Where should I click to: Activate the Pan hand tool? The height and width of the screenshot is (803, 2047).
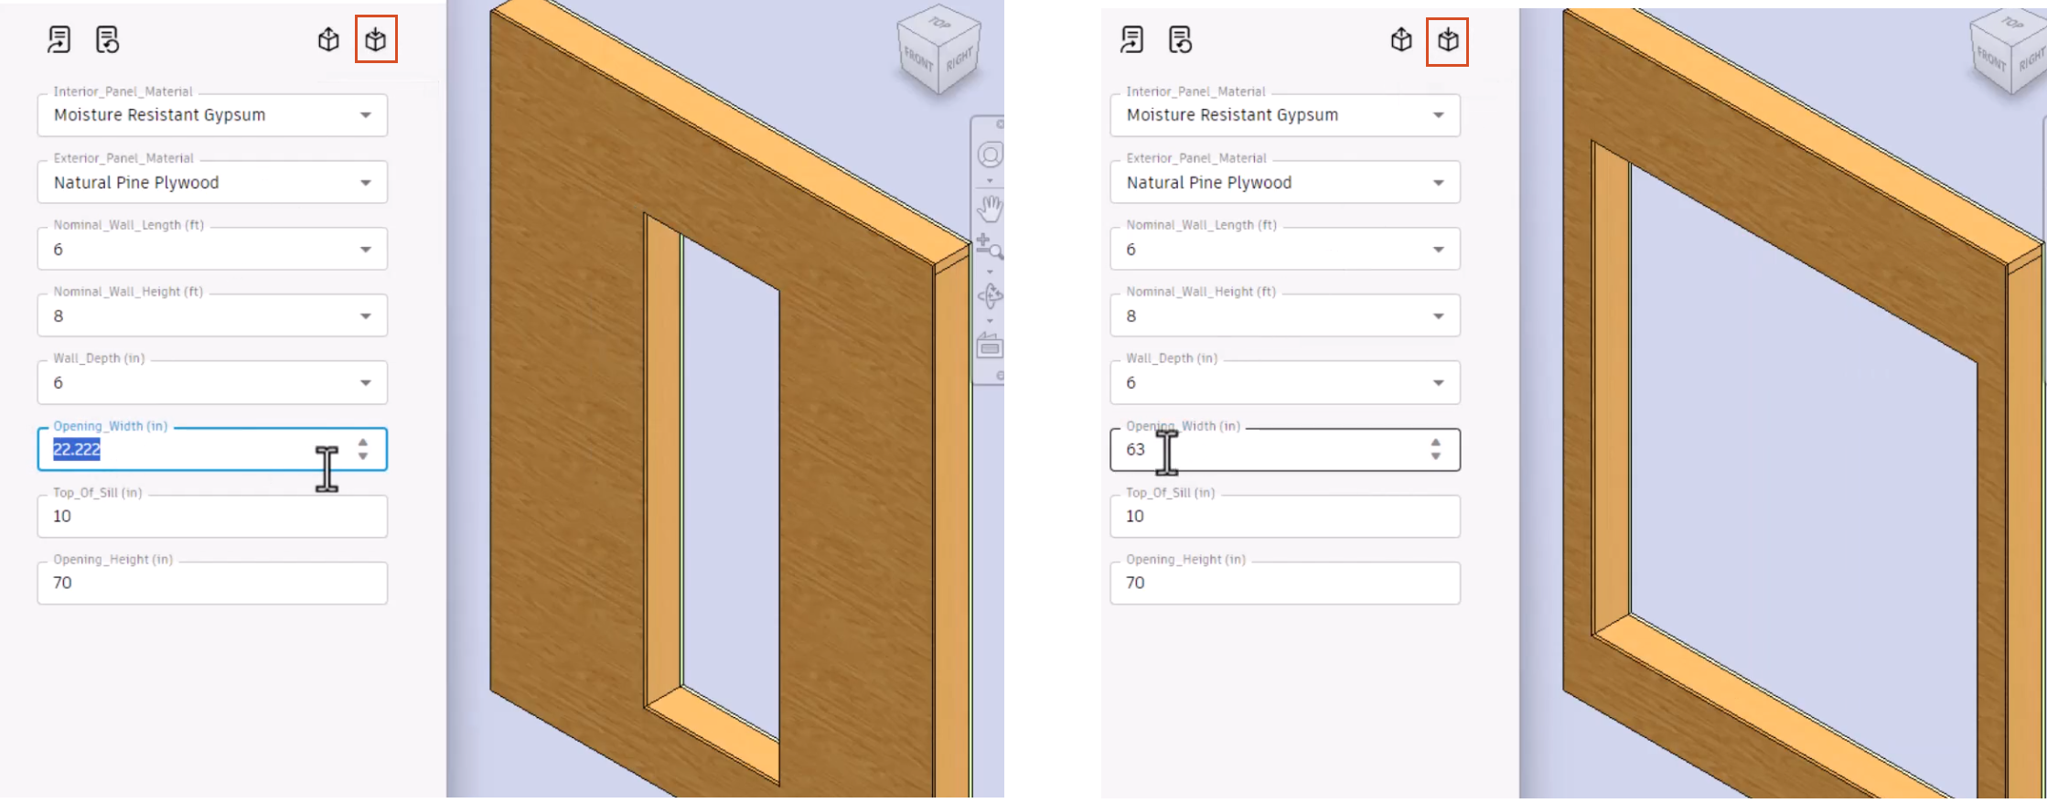[990, 209]
